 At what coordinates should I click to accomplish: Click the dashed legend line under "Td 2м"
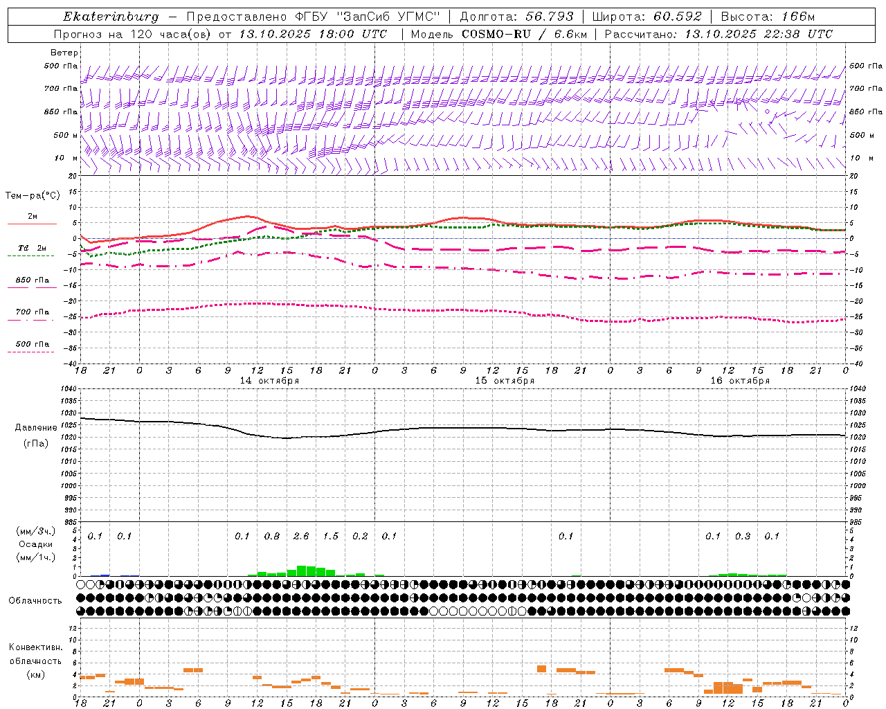[x=30, y=256]
